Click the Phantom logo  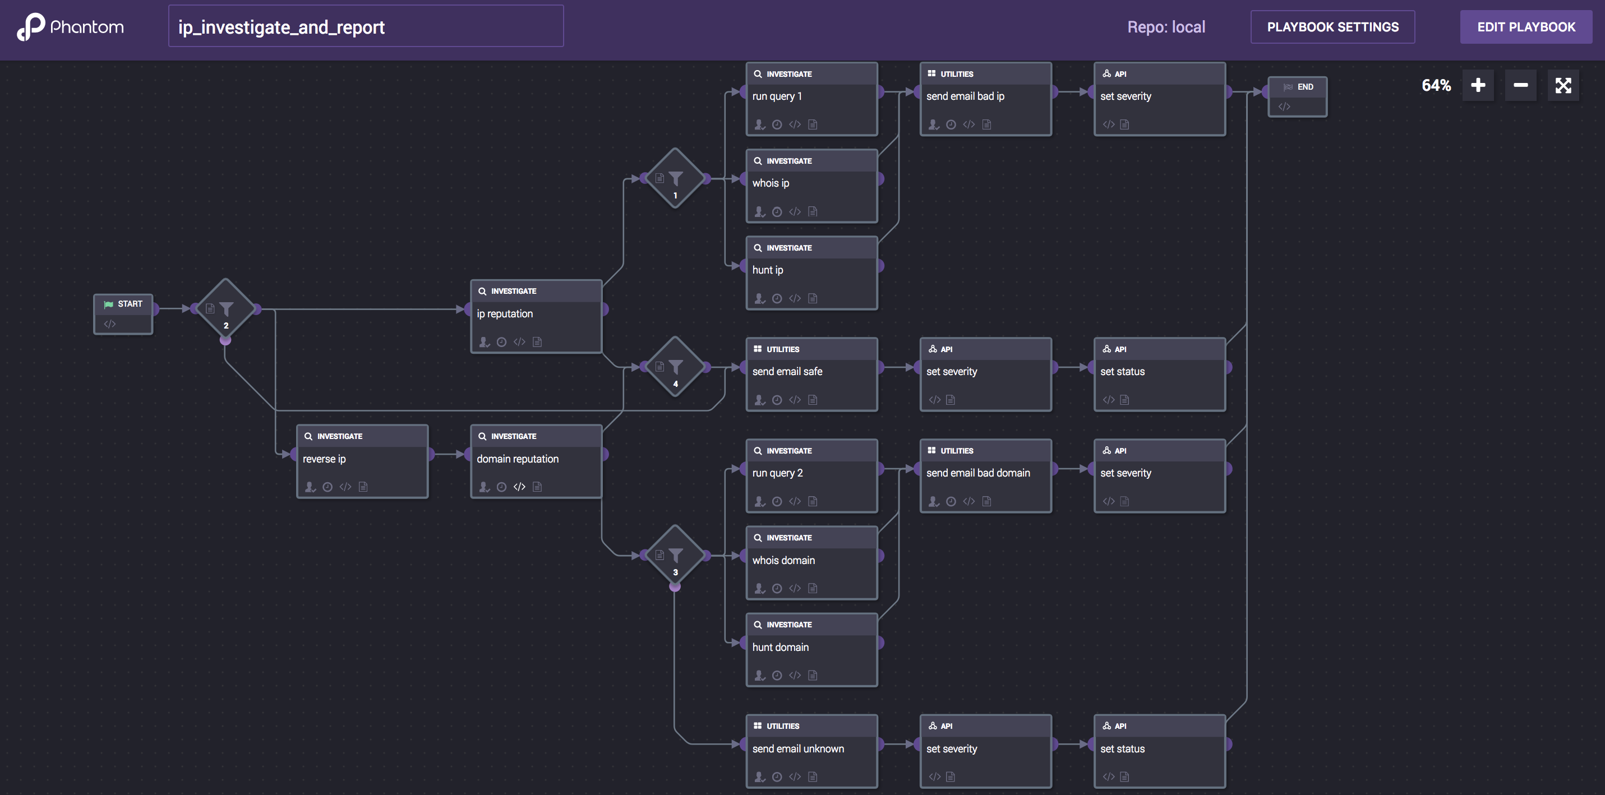coord(71,27)
